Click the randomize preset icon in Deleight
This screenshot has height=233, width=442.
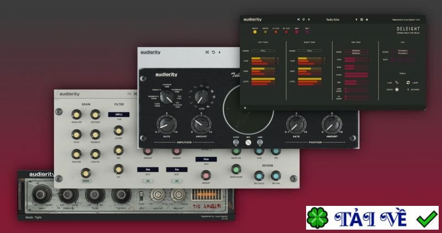tap(298, 19)
